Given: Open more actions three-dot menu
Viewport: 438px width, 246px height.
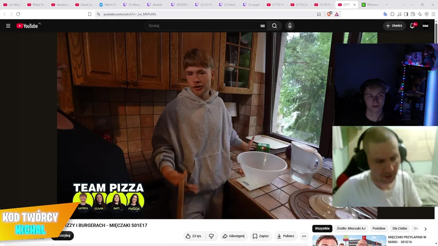Looking at the screenshot, I should (304, 236).
